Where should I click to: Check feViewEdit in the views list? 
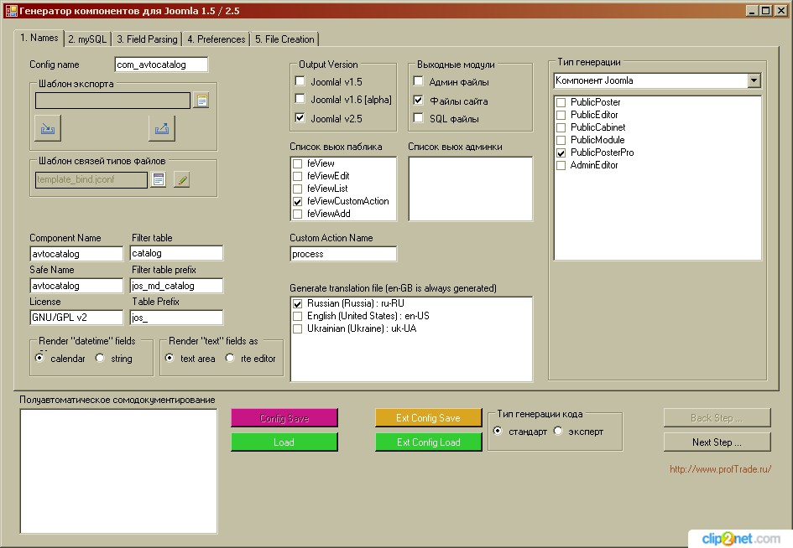tap(297, 176)
